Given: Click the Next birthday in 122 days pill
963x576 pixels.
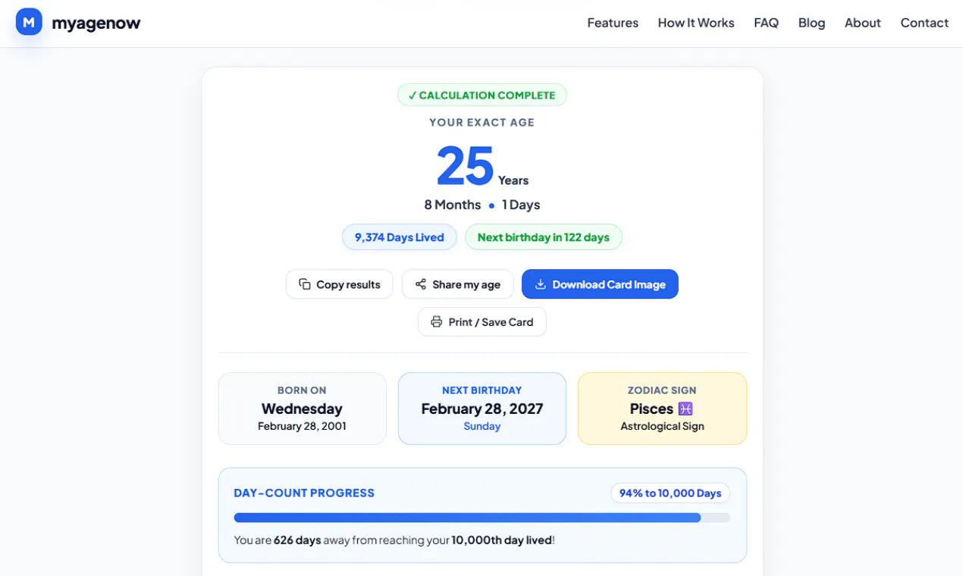Looking at the screenshot, I should point(544,237).
